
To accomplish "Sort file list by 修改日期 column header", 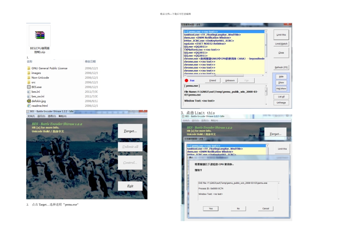I will click(x=90, y=62).
